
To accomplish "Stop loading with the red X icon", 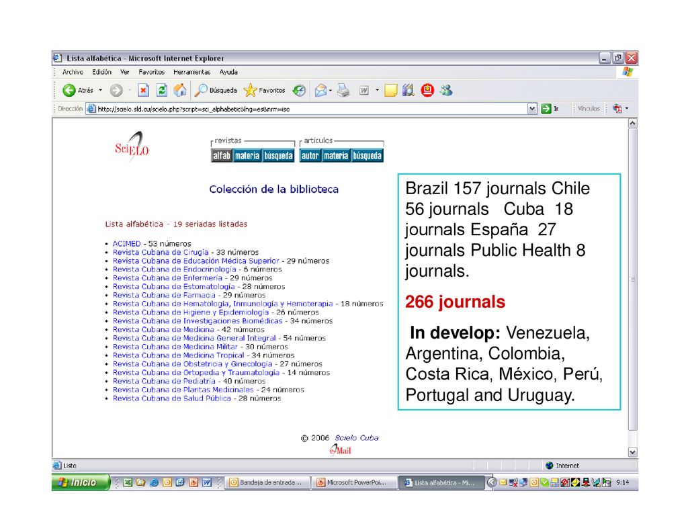I will pos(143,91).
